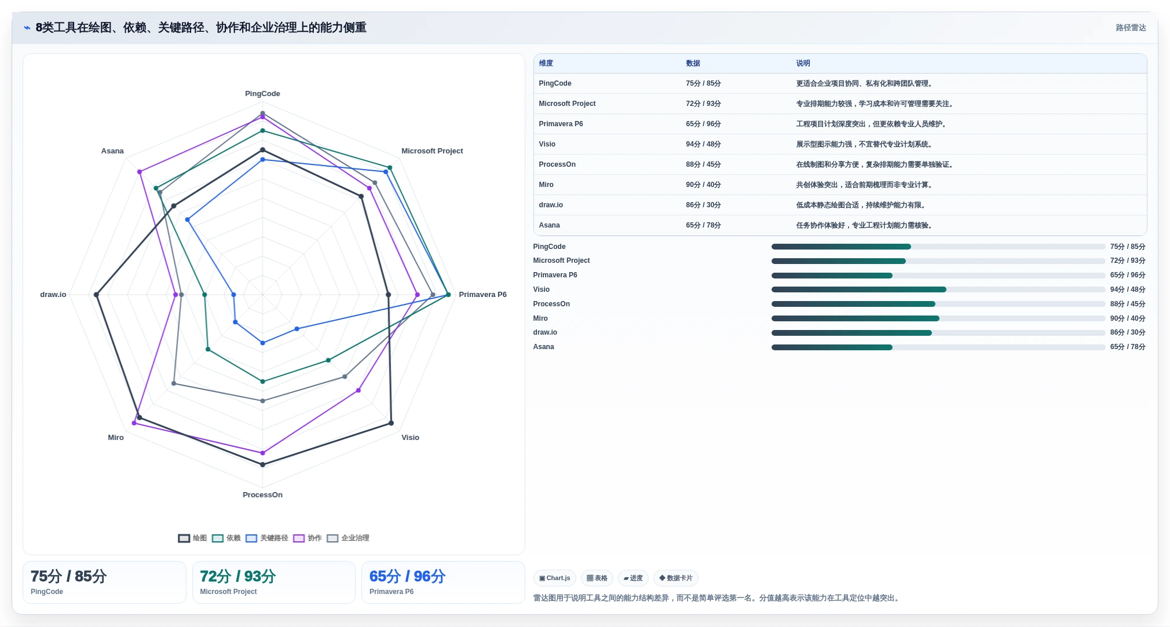Click the Chart.js tag
This screenshot has height=627, width=1170.
click(554, 578)
